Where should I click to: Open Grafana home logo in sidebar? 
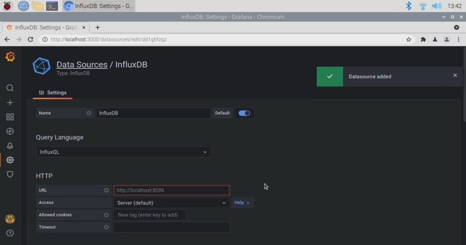(x=10, y=57)
